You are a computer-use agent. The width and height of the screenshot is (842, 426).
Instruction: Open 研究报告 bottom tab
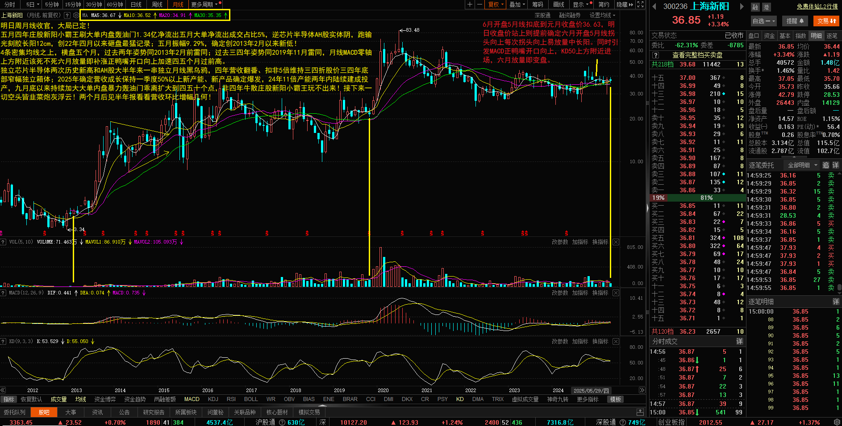[154, 412]
